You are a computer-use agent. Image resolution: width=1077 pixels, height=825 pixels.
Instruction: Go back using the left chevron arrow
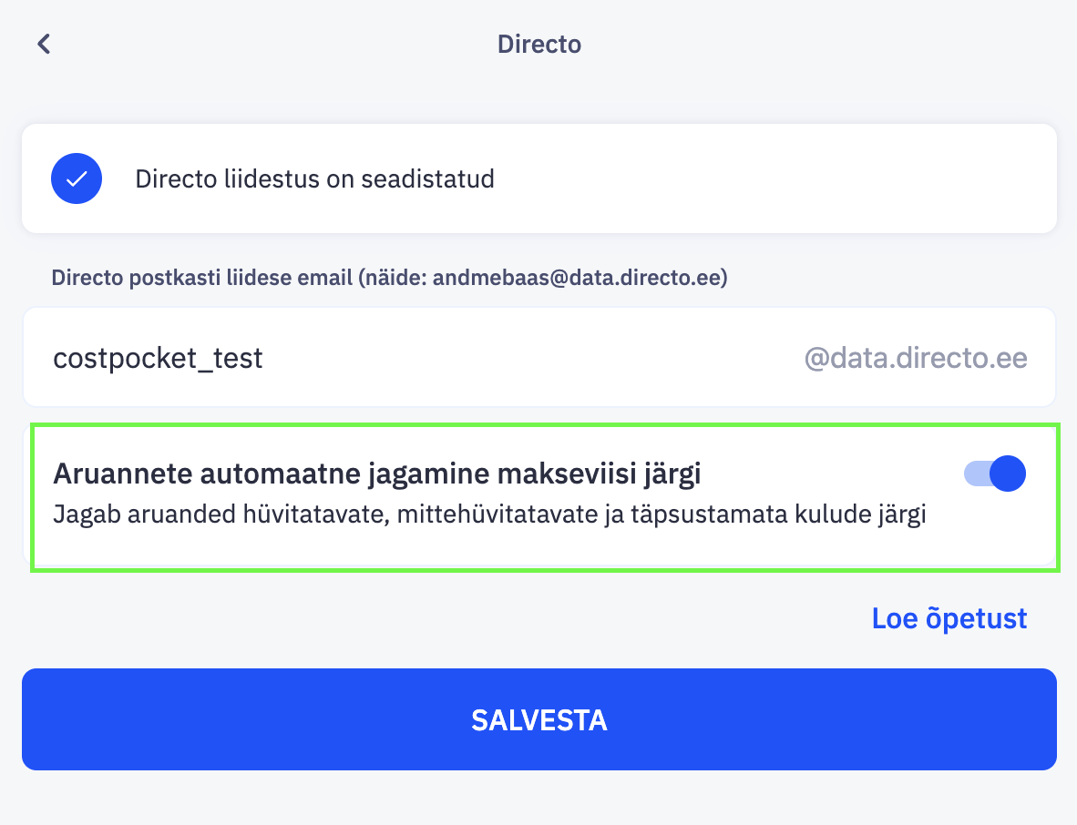click(x=44, y=44)
